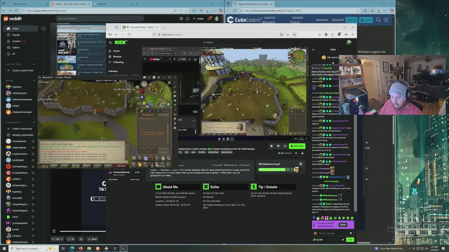The image size is (449, 252).
Task: Click Show More in Kick recommended list
Action: tap(113, 180)
